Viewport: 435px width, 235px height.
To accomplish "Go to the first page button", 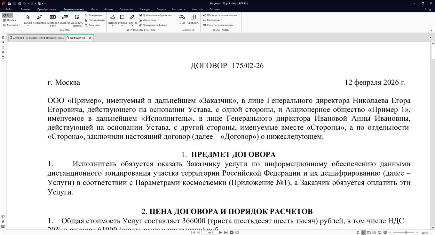I will point(193,232).
